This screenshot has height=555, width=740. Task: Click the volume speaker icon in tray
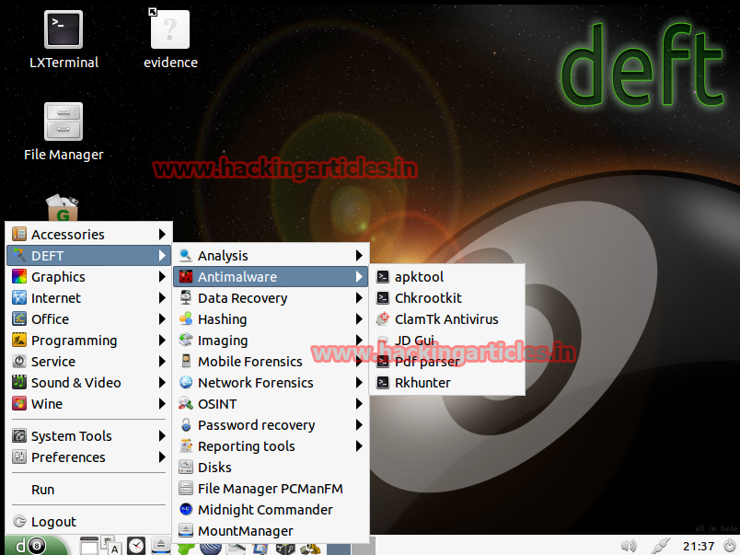coord(628,547)
